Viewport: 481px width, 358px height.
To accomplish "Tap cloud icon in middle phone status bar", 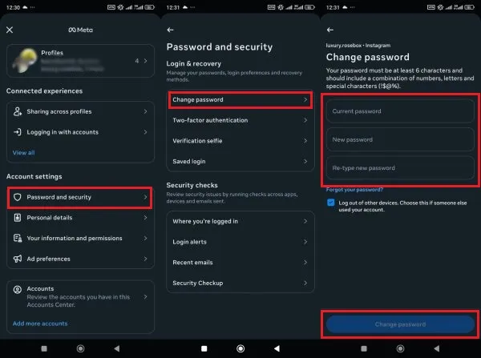I will coord(185,7).
